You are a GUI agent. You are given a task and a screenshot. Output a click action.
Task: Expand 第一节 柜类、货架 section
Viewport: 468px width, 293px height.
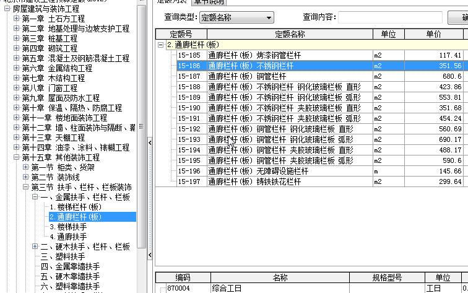tap(25, 167)
